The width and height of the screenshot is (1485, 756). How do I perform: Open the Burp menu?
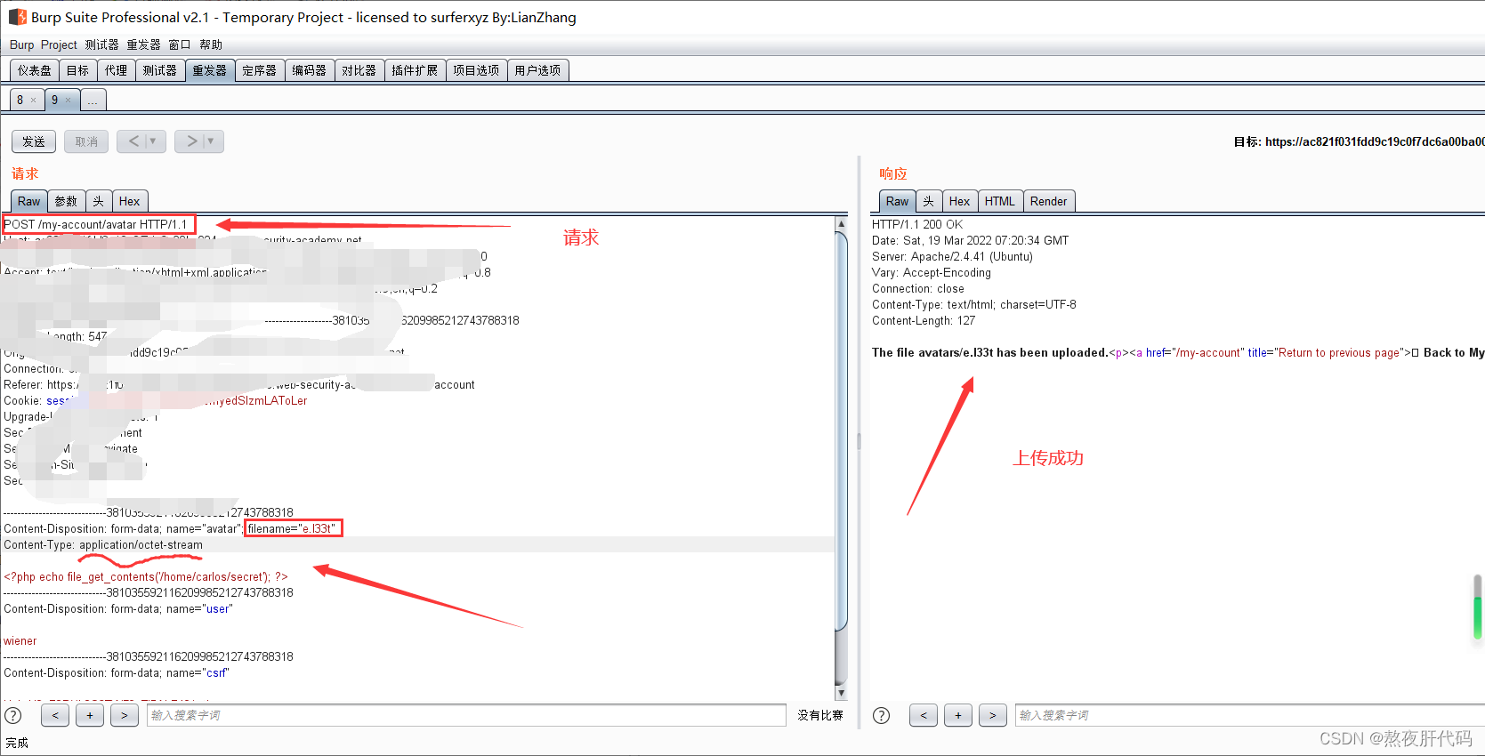pos(21,44)
